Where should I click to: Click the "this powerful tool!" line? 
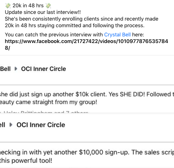pyautogui.click(x=26, y=161)
